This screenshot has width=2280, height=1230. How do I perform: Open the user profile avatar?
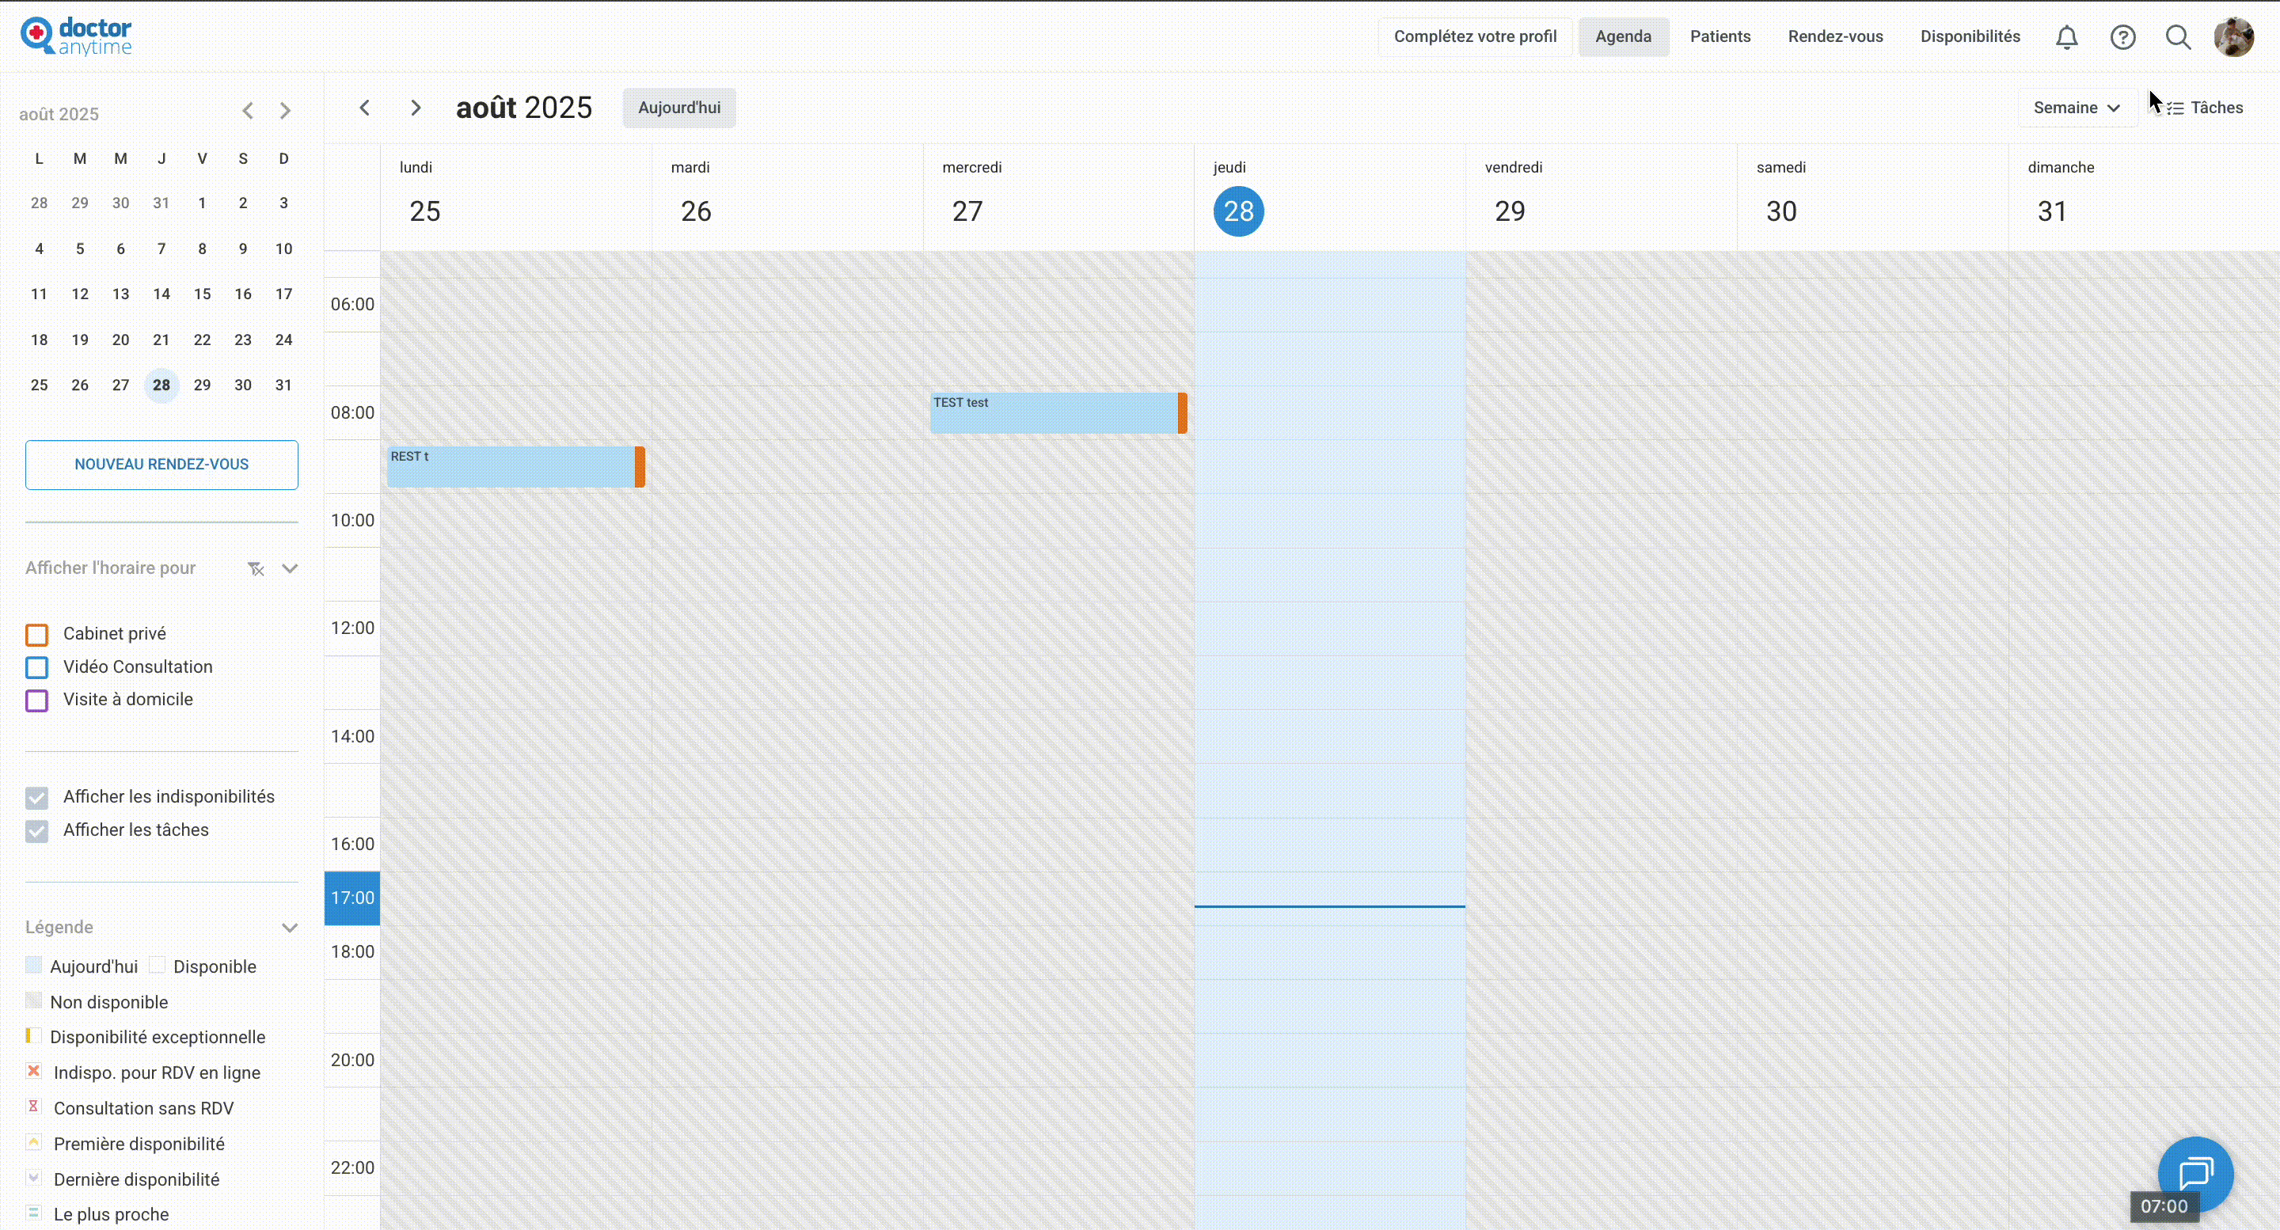(x=2233, y=37)
